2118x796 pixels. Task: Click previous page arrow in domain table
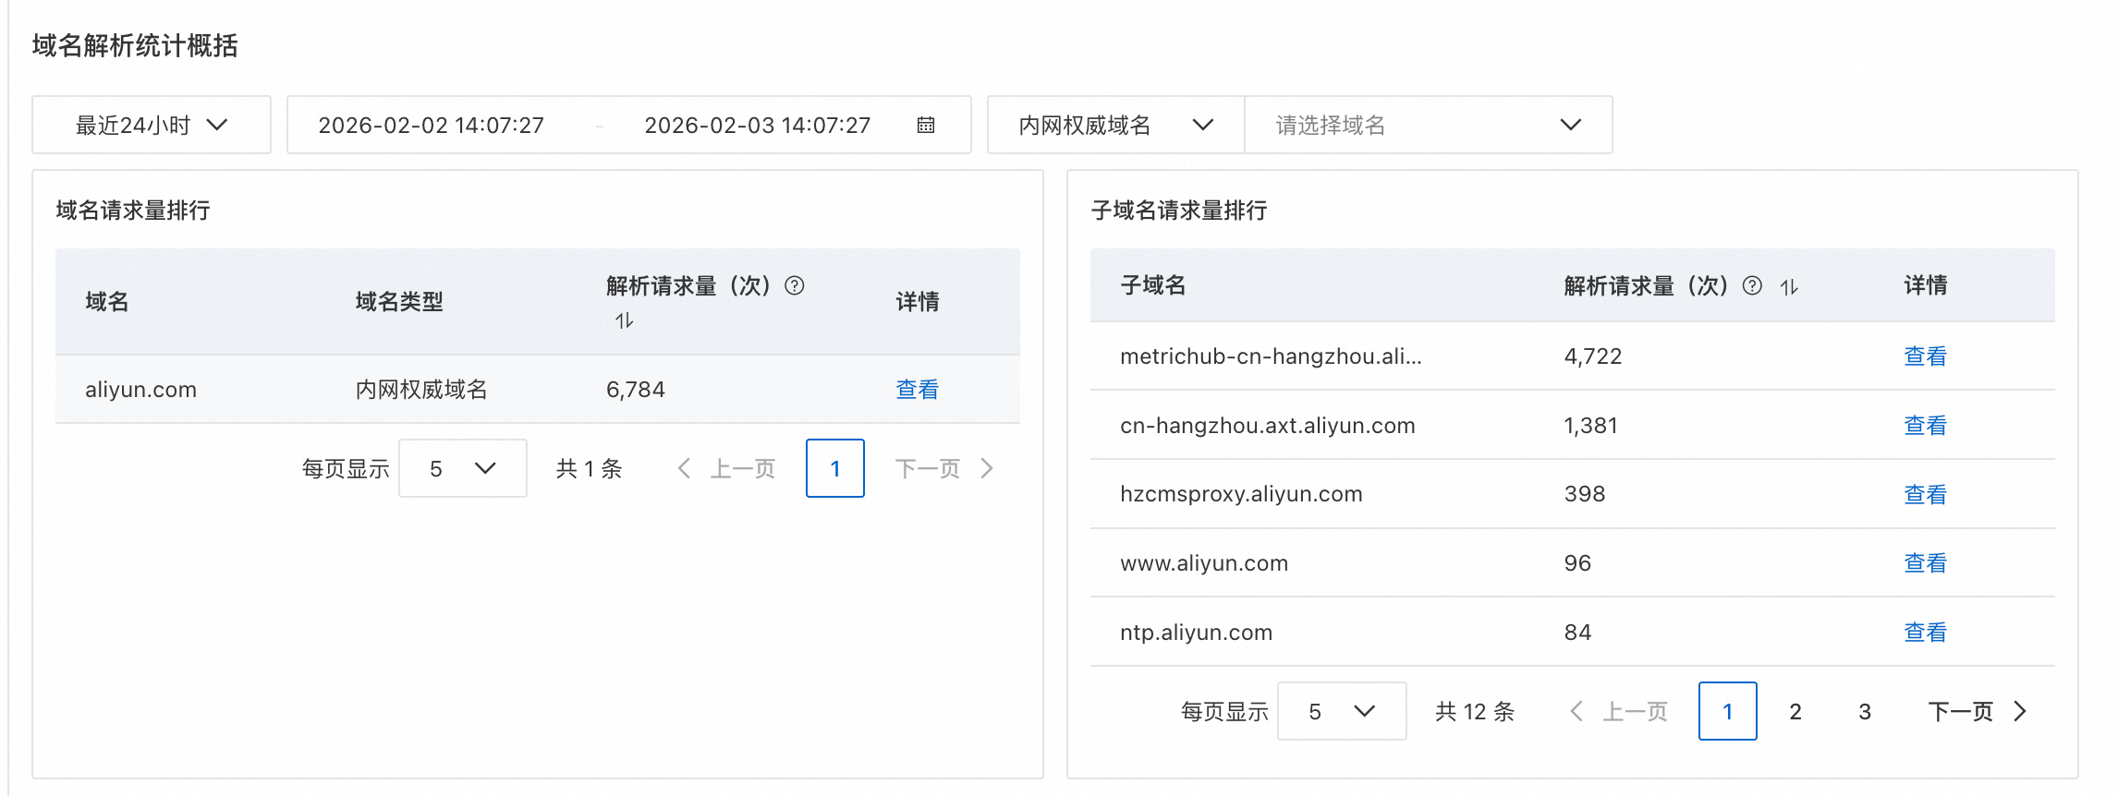pos(684,468)
